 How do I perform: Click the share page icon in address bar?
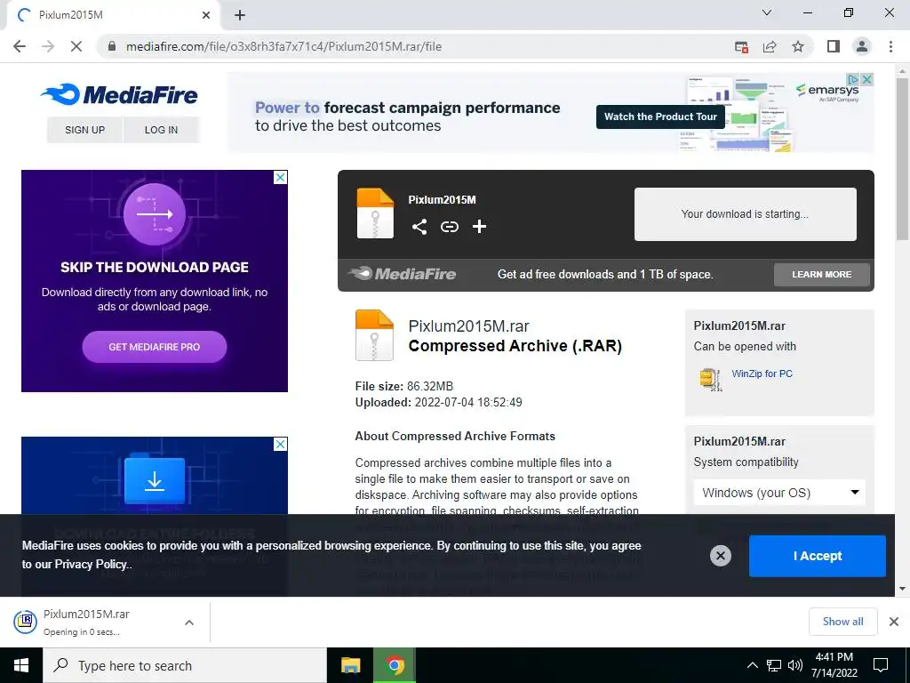pyautogui.click(x=770, y=46)
